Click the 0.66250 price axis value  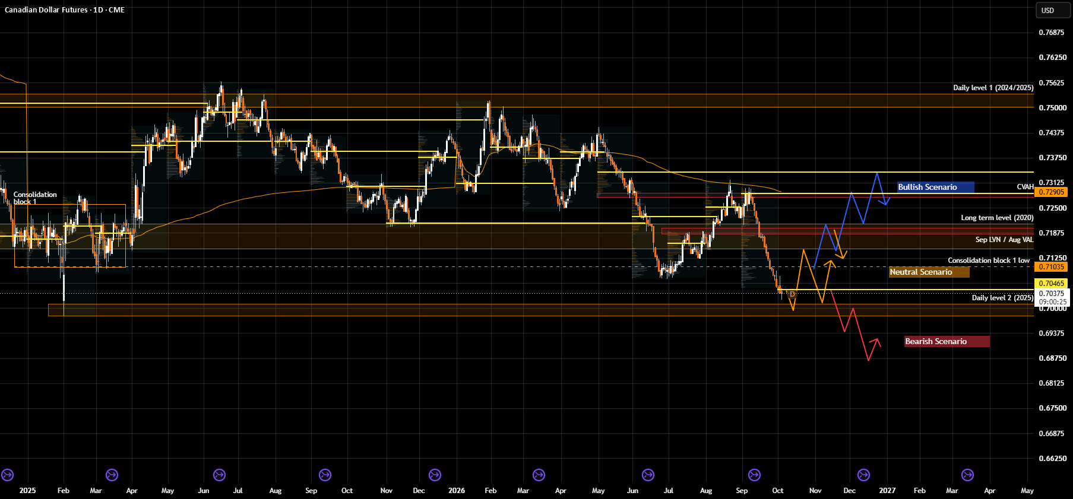[1052, 459]
